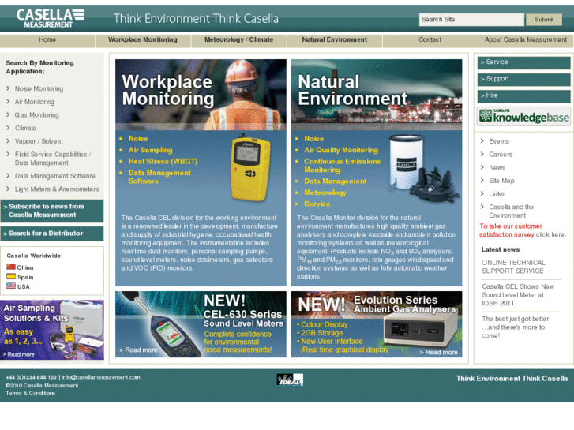Viewport: 574px width, 430px height.
Task: Open Casella and the Environment link
Action: point(511,211)
